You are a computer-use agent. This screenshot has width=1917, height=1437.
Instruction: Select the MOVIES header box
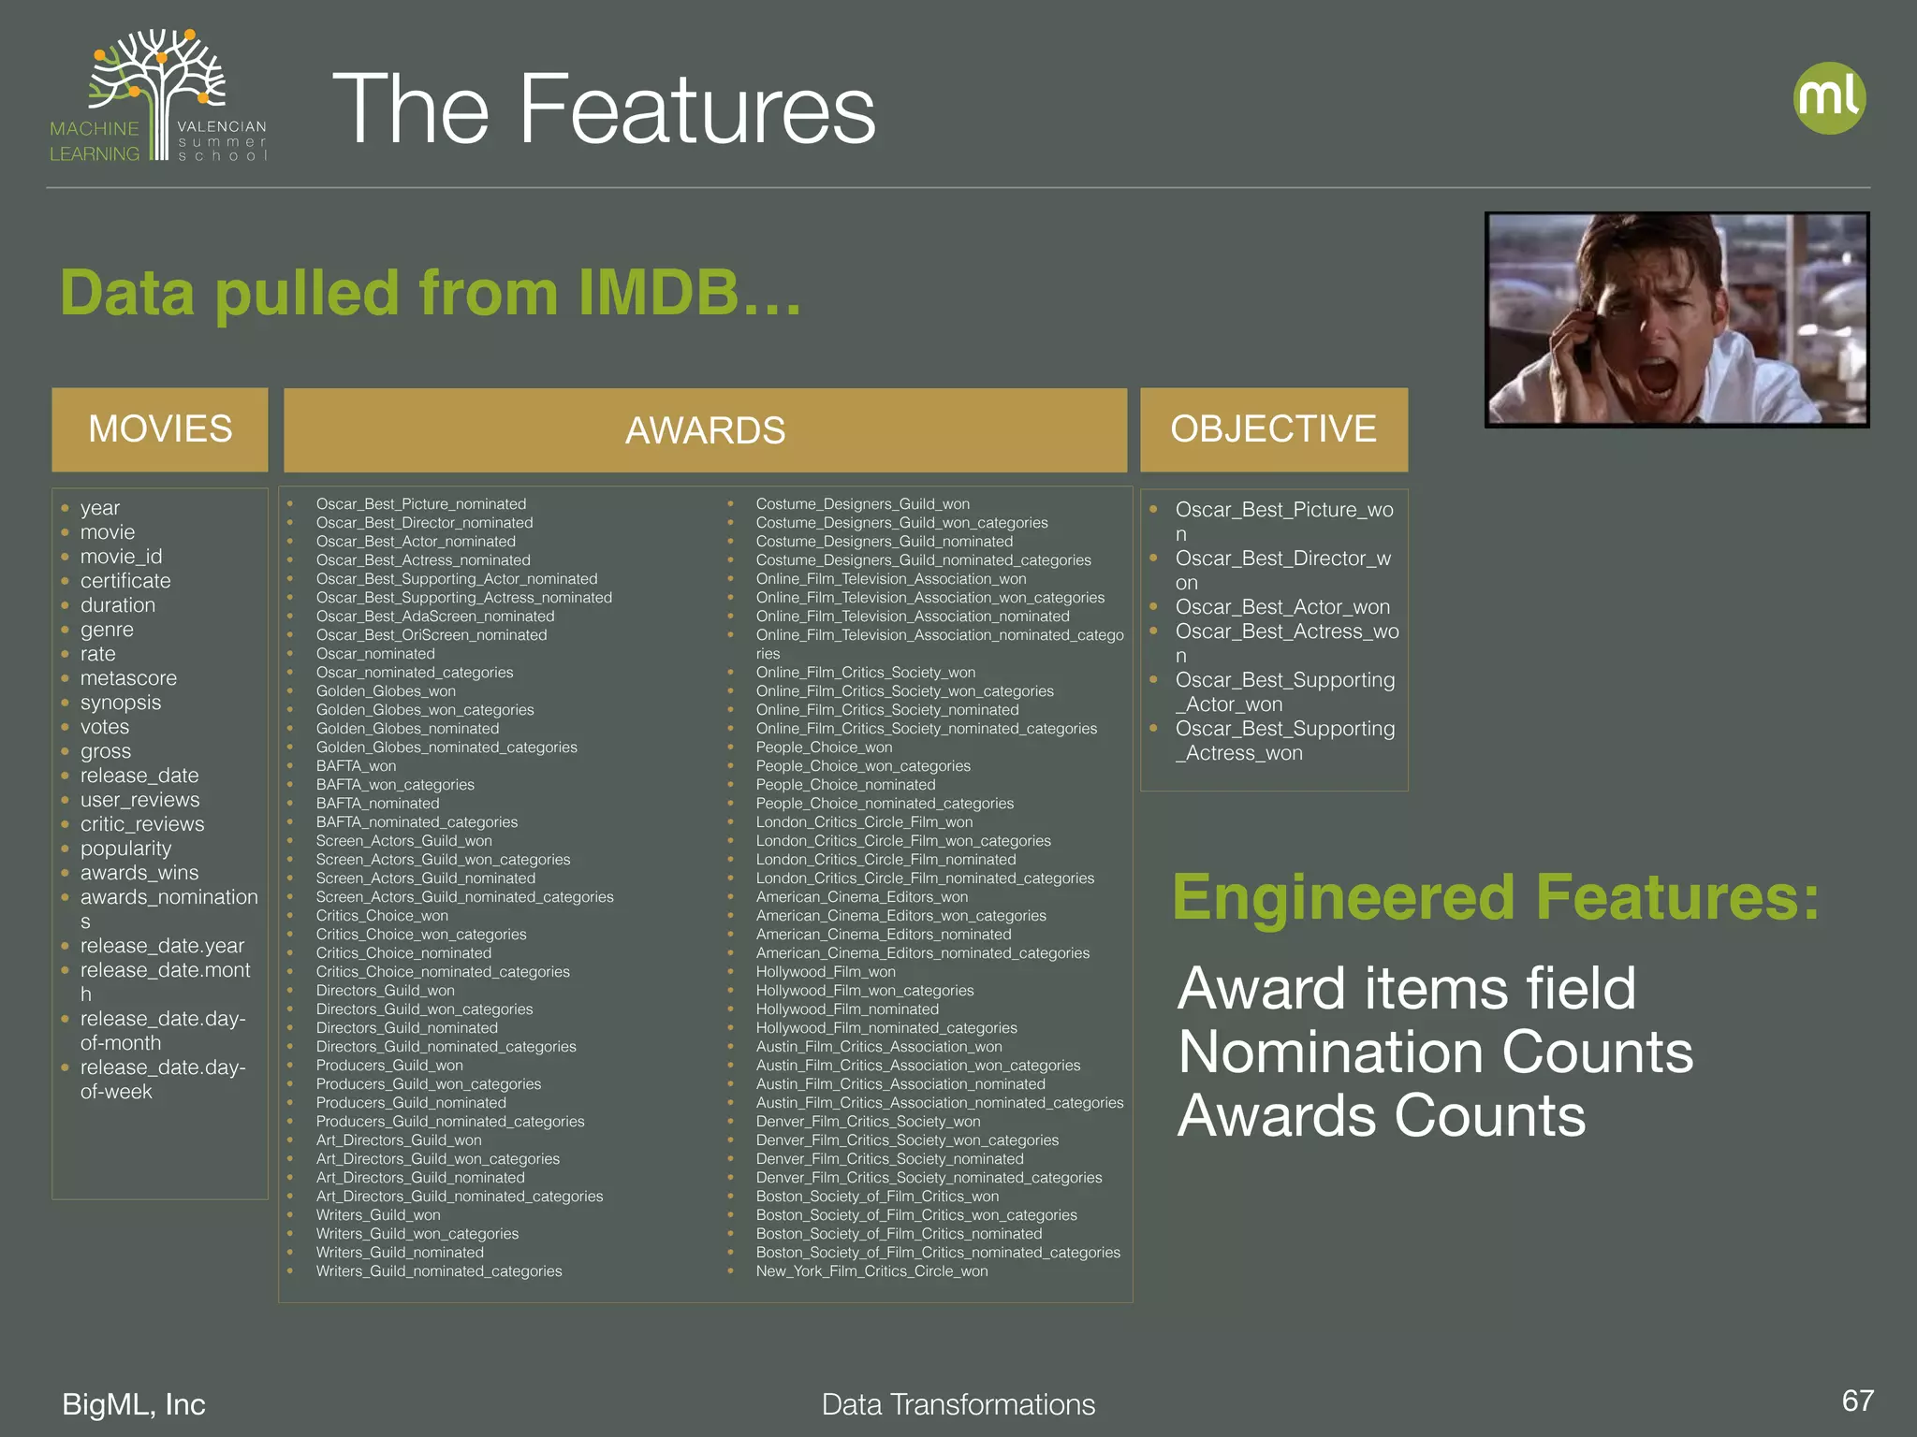[x=160, y=429]
